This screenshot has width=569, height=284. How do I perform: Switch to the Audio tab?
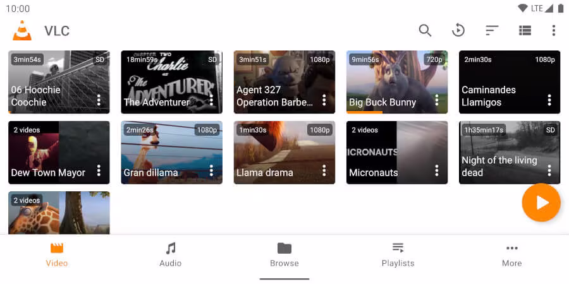coord(171,256)
